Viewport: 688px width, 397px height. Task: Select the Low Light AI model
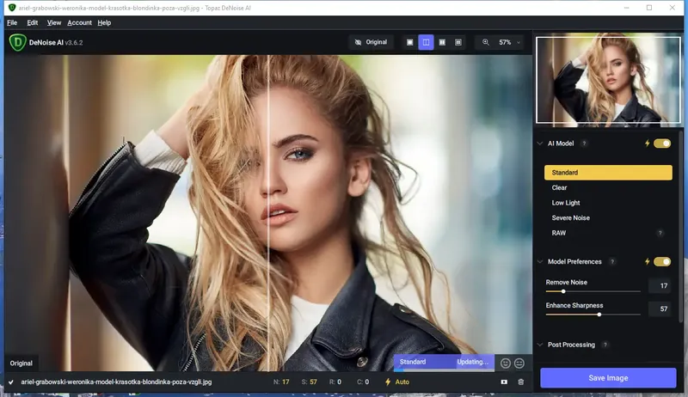[x=608, y=203]
